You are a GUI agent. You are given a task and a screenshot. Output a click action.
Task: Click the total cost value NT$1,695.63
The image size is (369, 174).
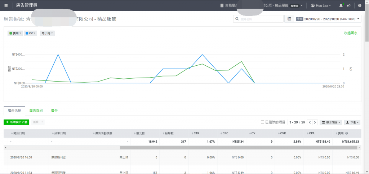(x=350, y=142)
